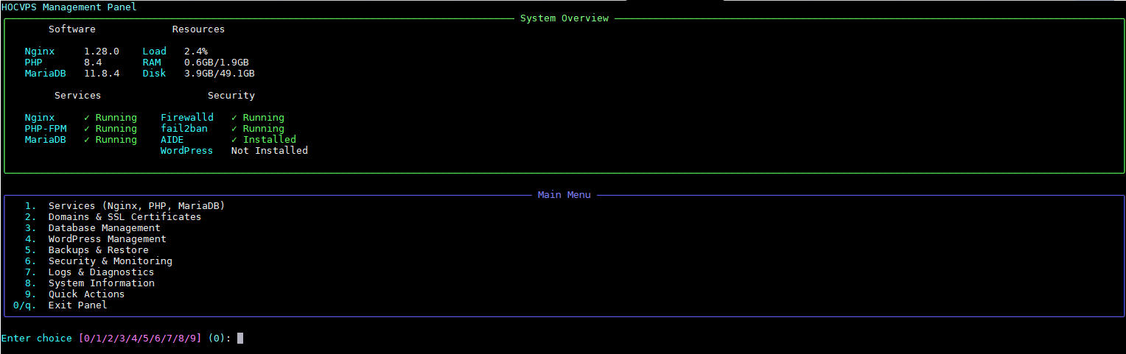Select Services (Nginx, PHP, MariaDB) menu entry

click(x=136, y=206)
